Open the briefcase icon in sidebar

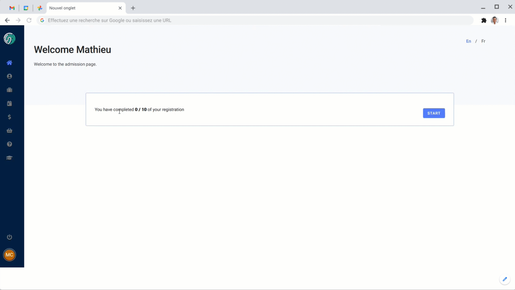[x=9, y=90]
